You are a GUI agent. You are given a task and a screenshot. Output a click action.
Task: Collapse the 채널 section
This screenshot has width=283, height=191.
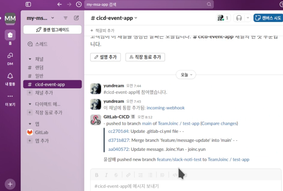pyautogui.click(x=30, y=59)
